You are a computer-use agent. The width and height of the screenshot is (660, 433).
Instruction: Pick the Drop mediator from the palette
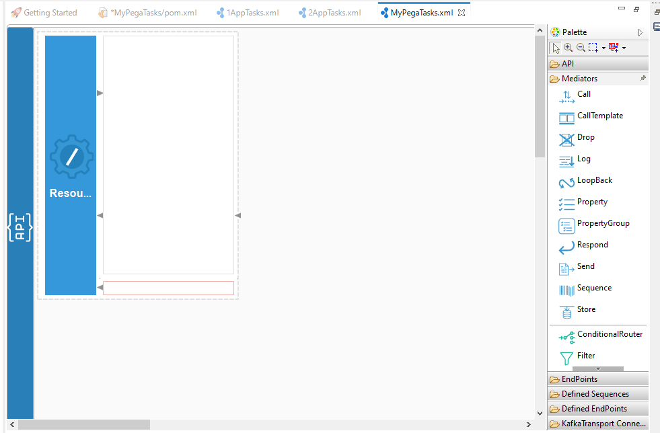(566, 140)
